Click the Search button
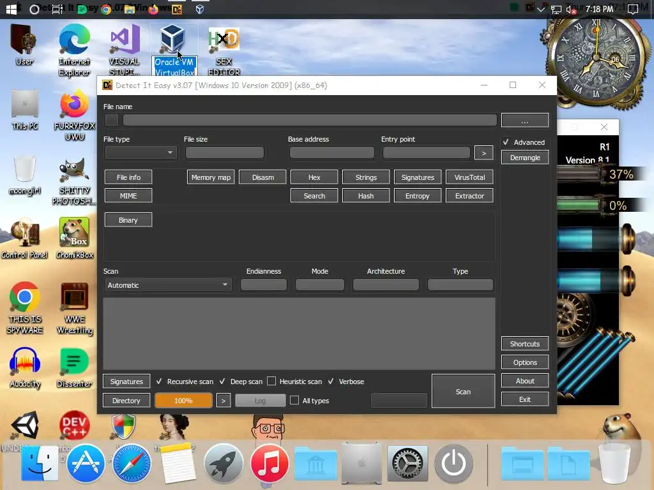This screenshot has height=490, width=654. (x=314, y=196)
